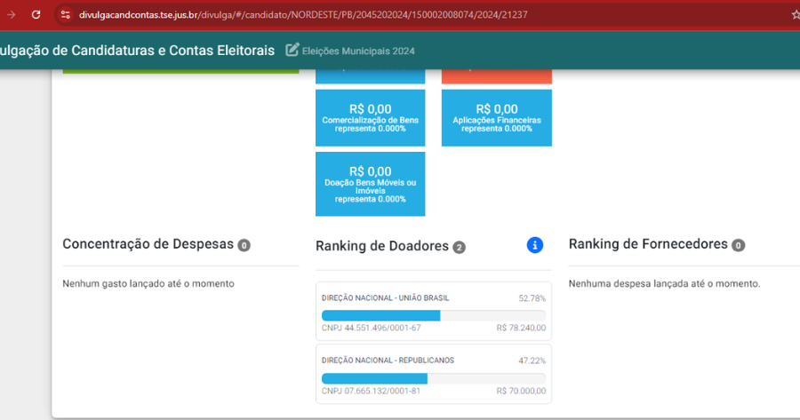800x420 pixels.
Task: Click the address bar URL
Action: pos(302,14)
